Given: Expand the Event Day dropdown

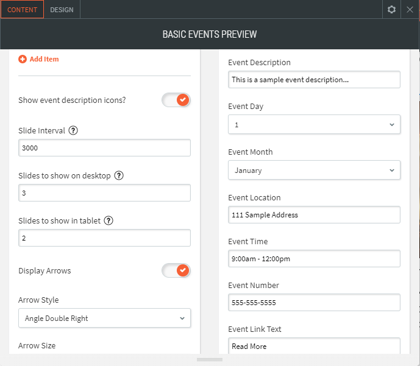Looking at the screenshot, I should [314, 124].
